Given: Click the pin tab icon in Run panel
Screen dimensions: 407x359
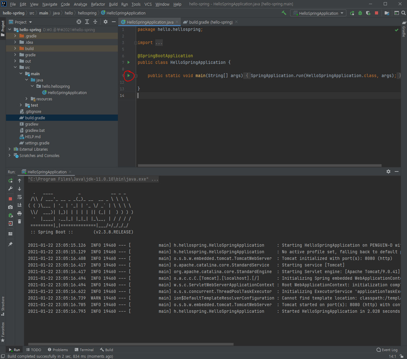Looking at the screenshot, I should point(10,244).
